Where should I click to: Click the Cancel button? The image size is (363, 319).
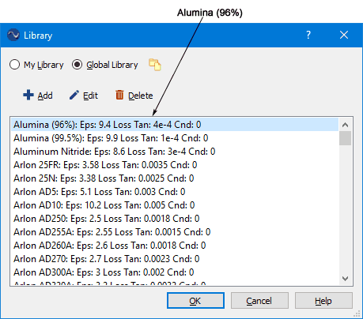[259, 300]
